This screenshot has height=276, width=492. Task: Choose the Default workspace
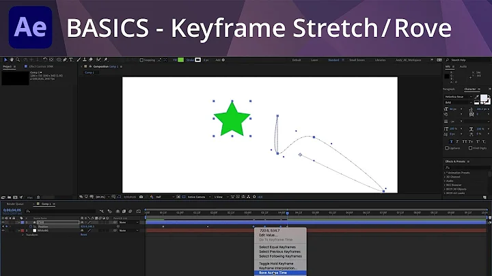tap(297, 60)
